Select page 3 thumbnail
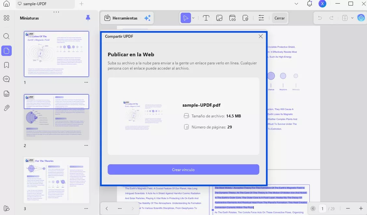This screenshot has width=367, height=215. tap(56, 180)
